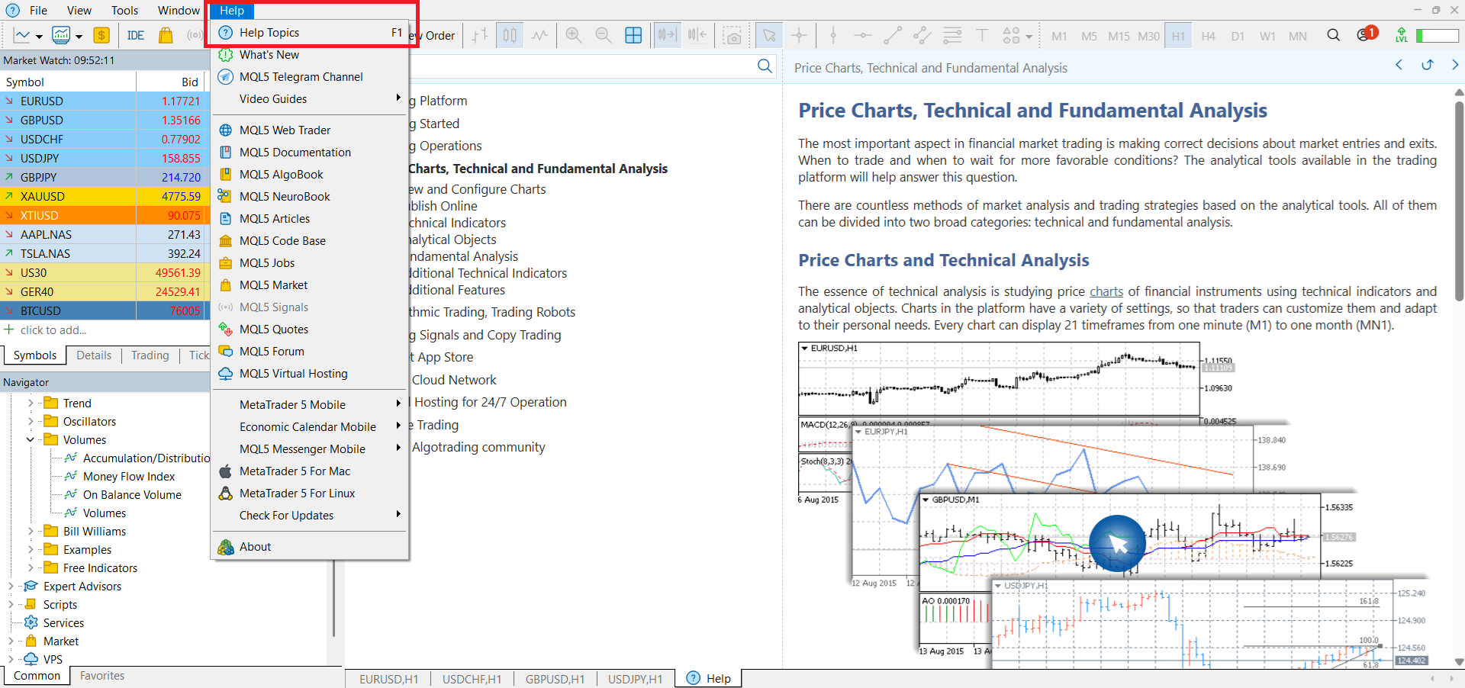Click the zoom out magnifier icon
This screenshot has height=688, width=1465.
604,35
